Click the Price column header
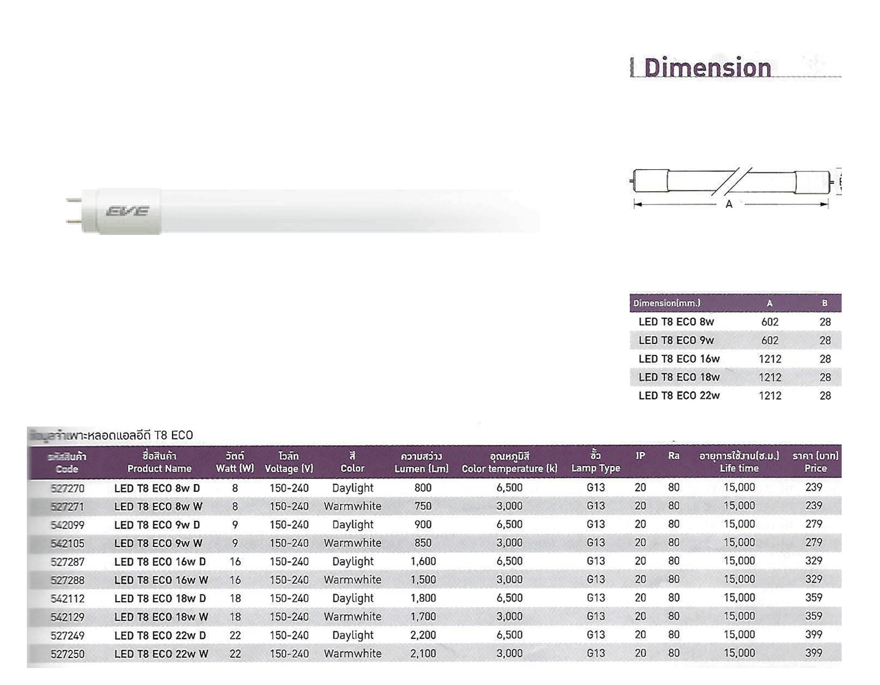 pos(815,462)
